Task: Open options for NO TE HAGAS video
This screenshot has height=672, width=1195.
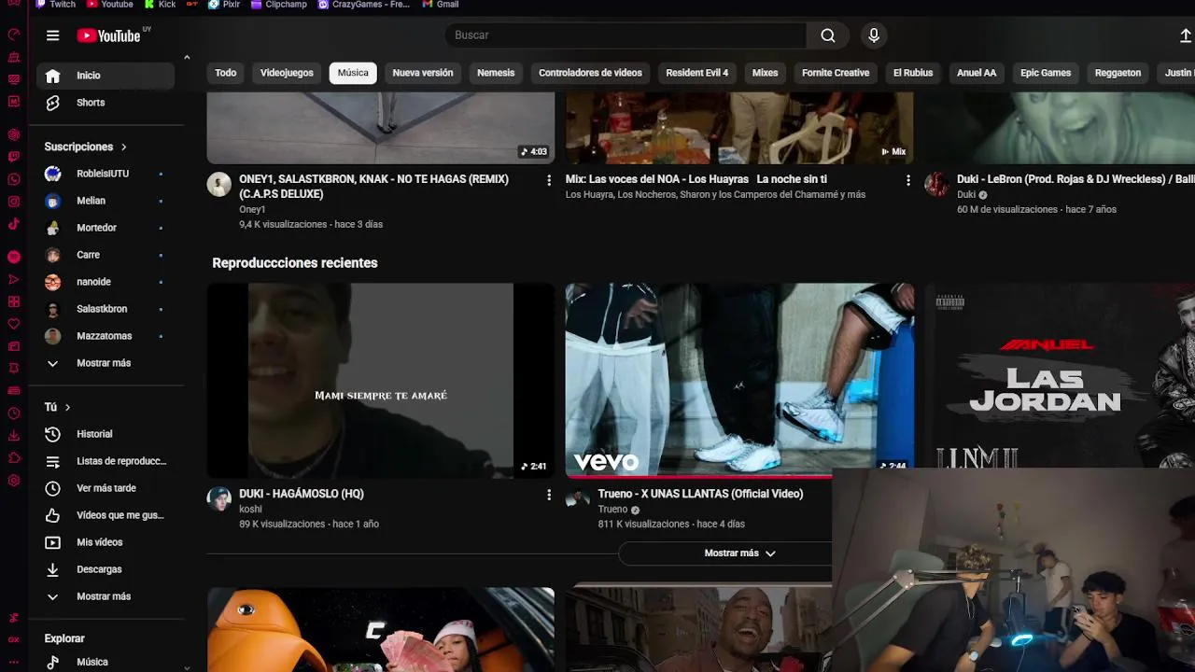Action: click(549, 180)
